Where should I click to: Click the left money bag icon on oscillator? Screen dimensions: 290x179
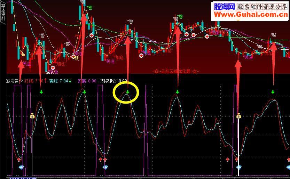click(x=32, y=116)
